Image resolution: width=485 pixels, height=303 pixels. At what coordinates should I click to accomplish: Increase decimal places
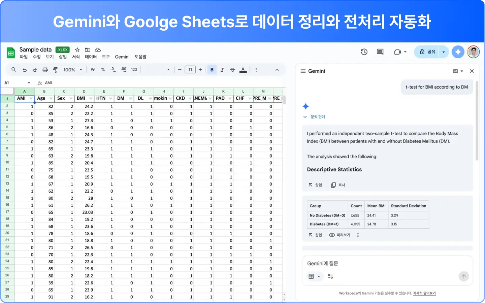(x=124, y=70)
